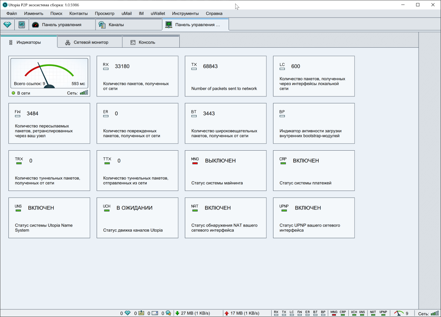This screenshot has height=317, width=441.
Task: Open the Инструменты menu
Action: click(185, 13)
